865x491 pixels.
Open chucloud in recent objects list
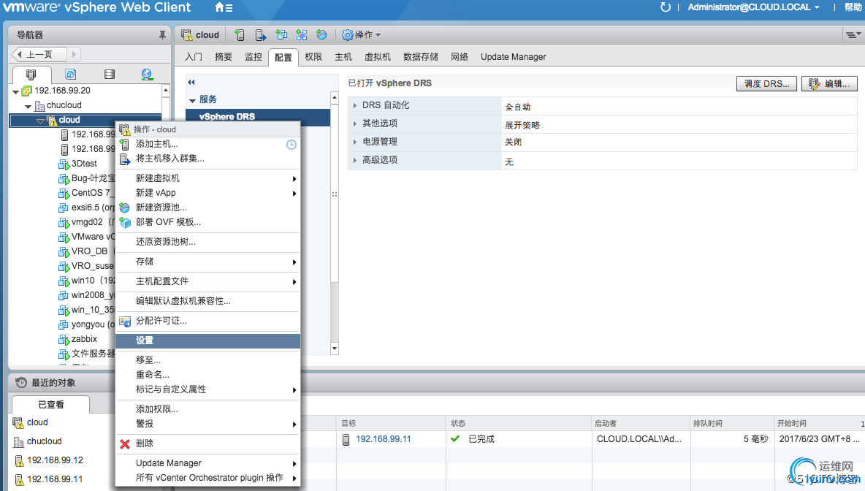coord(44,441)
